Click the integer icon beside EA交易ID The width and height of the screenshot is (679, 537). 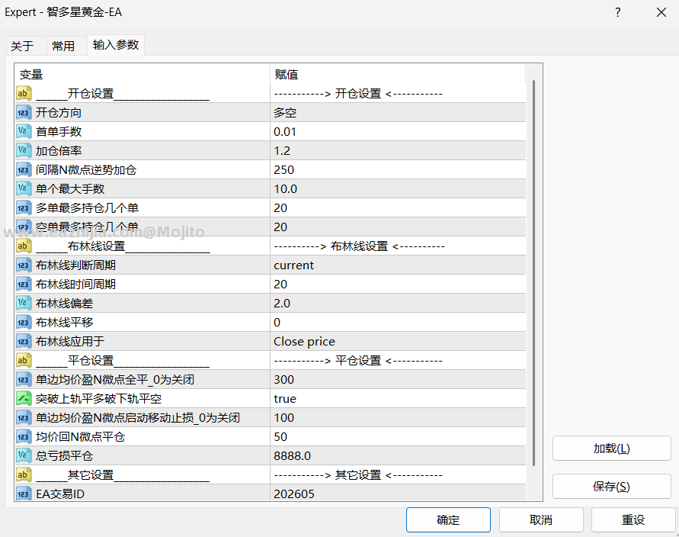coord(24,494)
